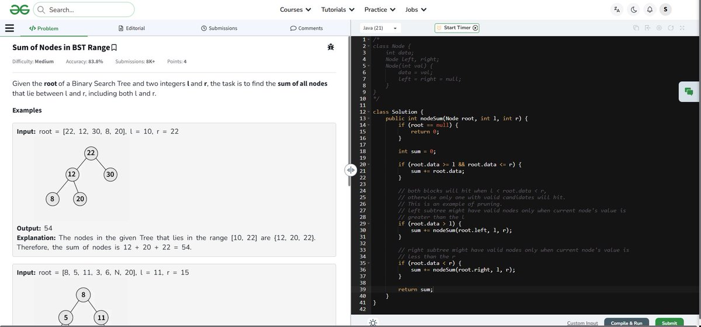Bookmark the Sum of Nodes problem
701x327 pixels.
(x=114, y=47)
